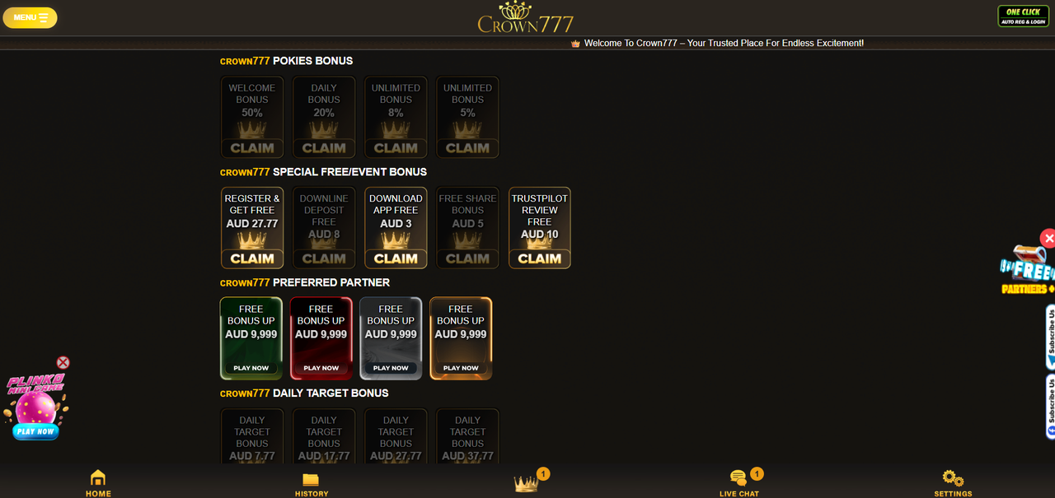
Task: Claim Free Share Bonus AUD 5
Action: tap(467, 228)
